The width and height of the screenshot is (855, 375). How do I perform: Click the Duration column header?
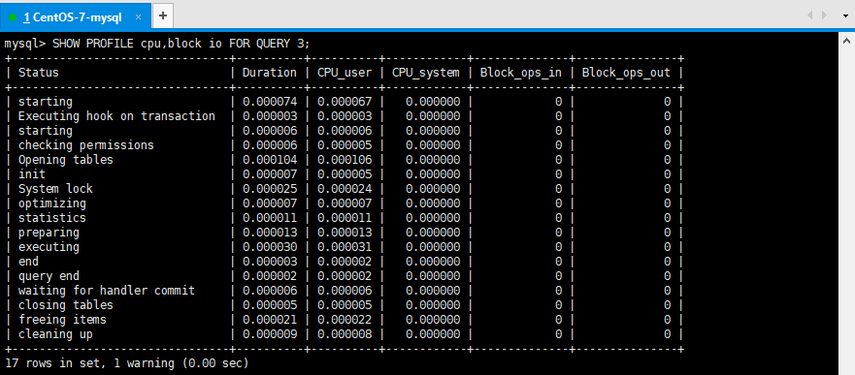point(270,73)
